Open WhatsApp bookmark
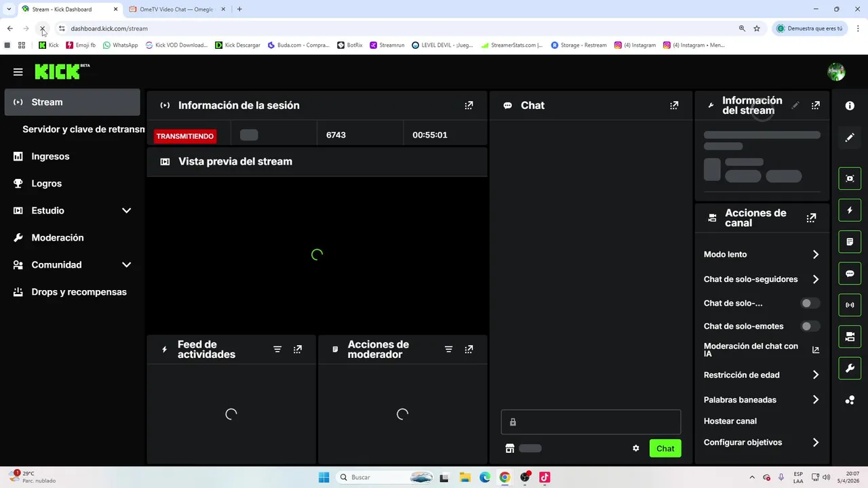Viewport: 868px width, 488px height. 120,45
